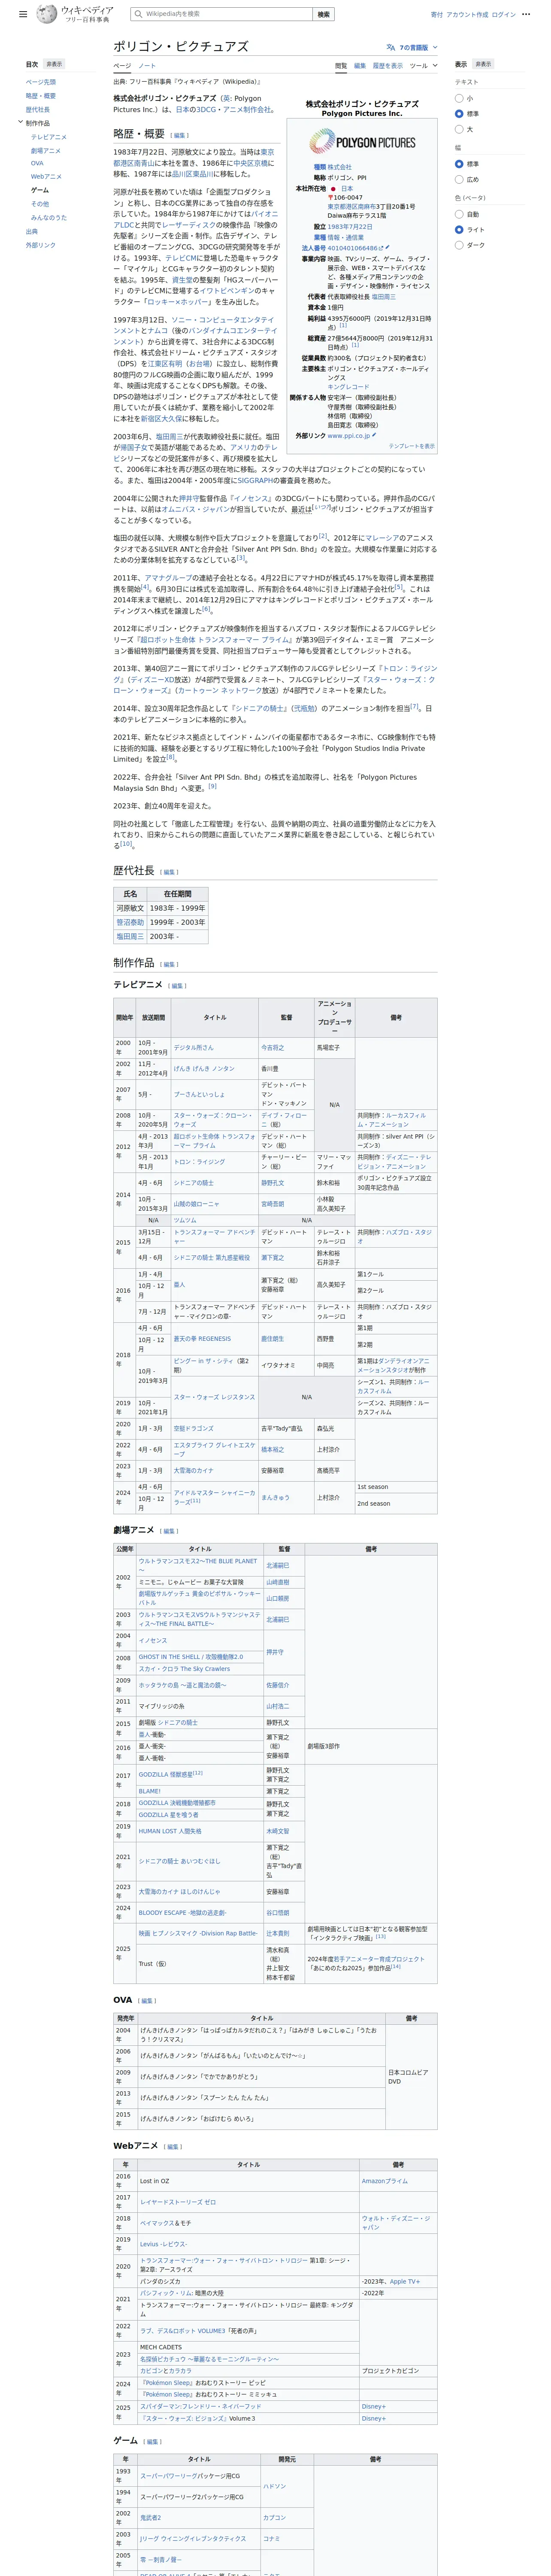
Task: Hide the 目次 contents sidebar
Action: [x=54, y=64]
